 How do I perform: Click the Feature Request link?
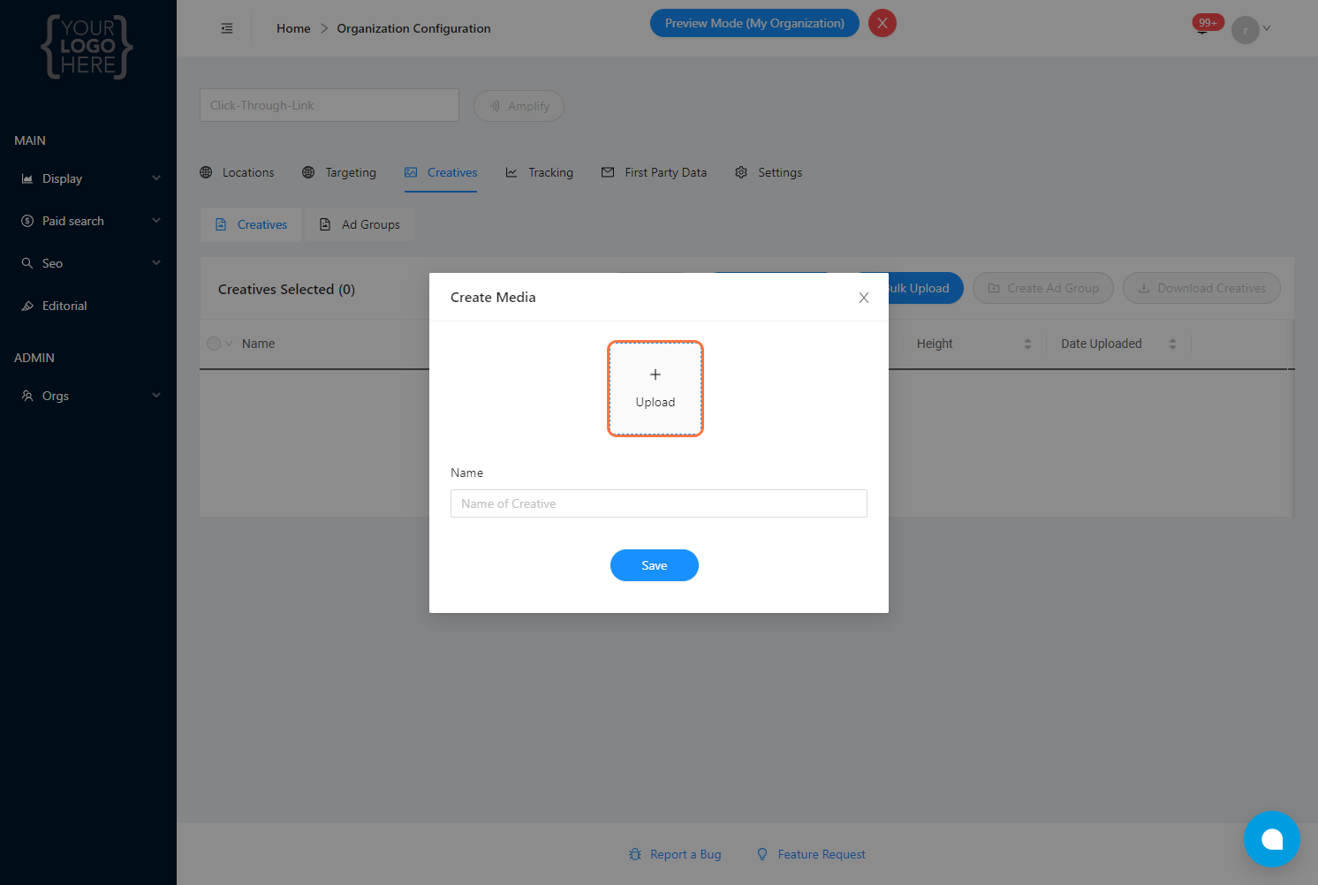click(x=811, y=854)
